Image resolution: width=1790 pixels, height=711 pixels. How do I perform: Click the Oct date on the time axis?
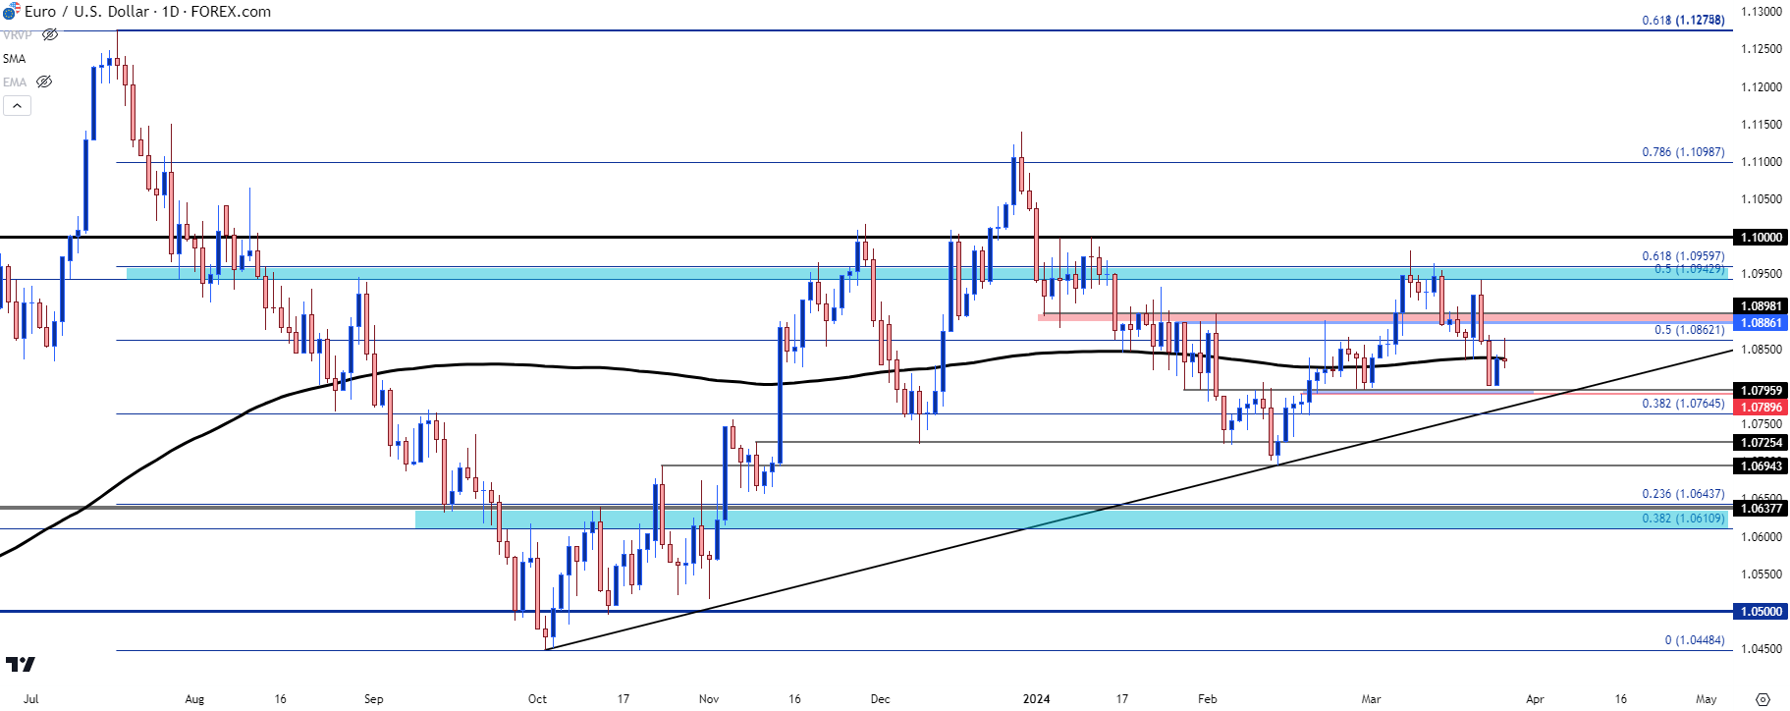(x=537, y=699)
